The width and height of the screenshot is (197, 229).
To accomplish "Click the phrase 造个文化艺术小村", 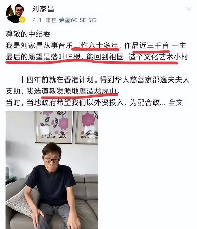I will (158, 57).
